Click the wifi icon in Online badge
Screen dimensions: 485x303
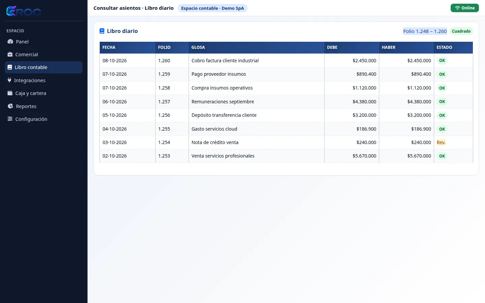[457, 8]
